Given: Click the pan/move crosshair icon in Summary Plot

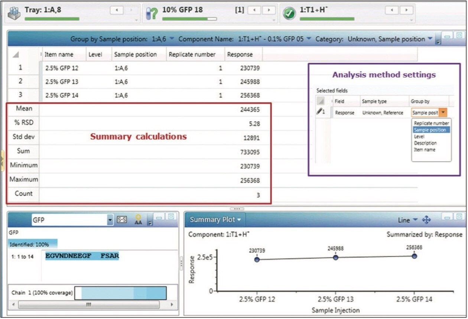Looking at the screenshot, I should click(426, 219).
